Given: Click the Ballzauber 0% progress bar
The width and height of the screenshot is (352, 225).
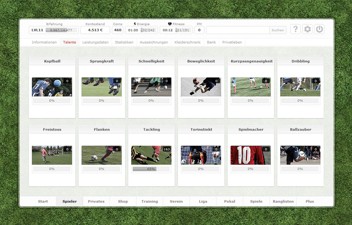Looking at the screenshot, I should click(x=300, y=169).
